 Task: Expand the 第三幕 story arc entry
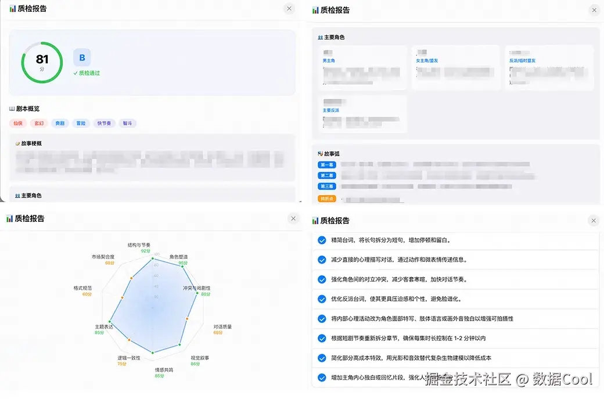click(x=327, y=186)
